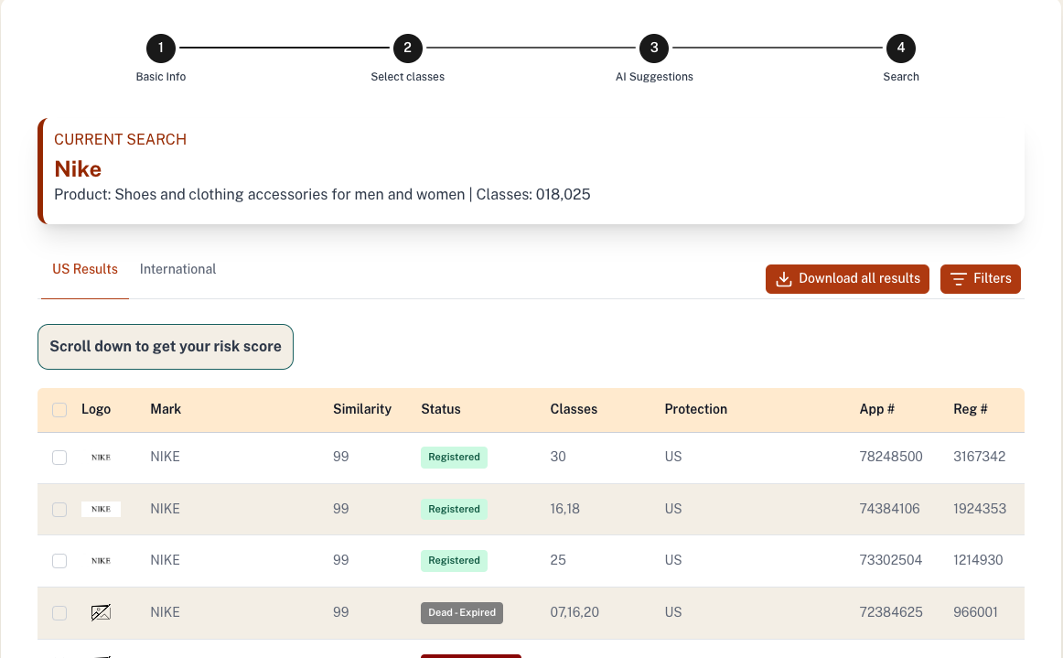The height and width of the screenshot is (658, 1063).
Task: Click registration number 1214930
Action: (978, 560)
